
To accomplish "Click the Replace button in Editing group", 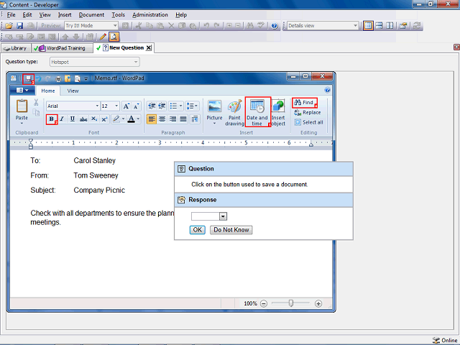I will tap(308, 112).
